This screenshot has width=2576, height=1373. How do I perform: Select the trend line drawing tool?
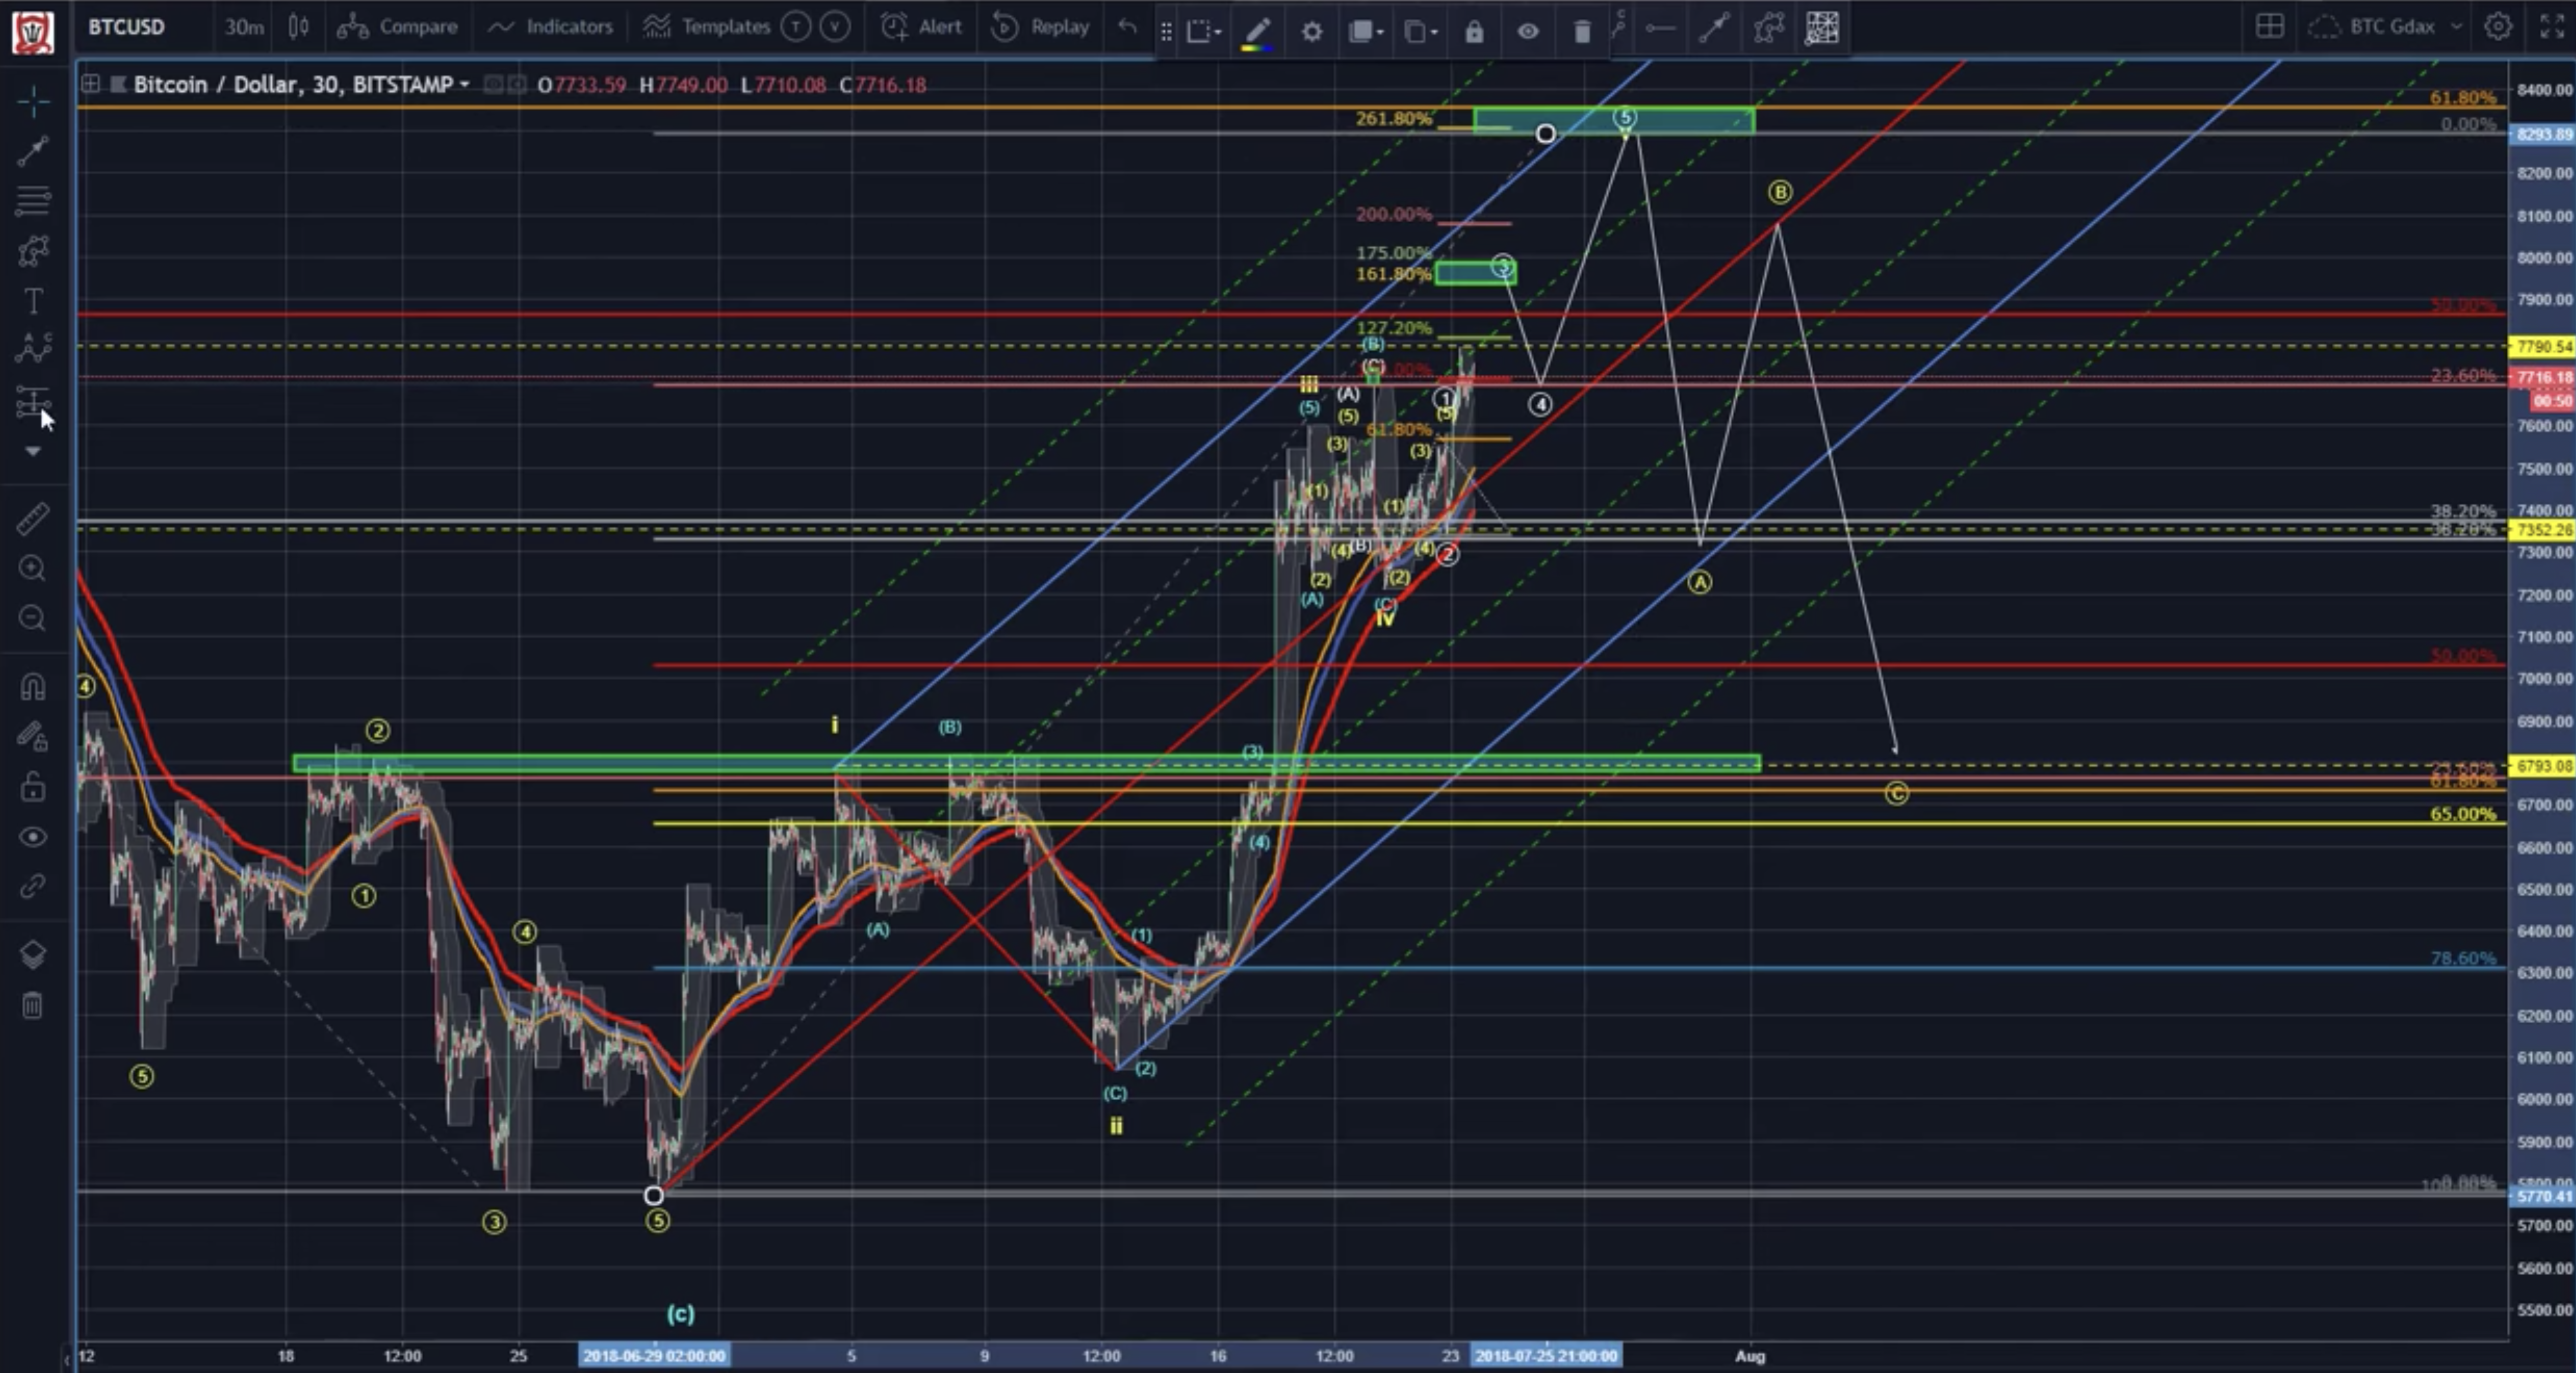click(x=33, y=150)
